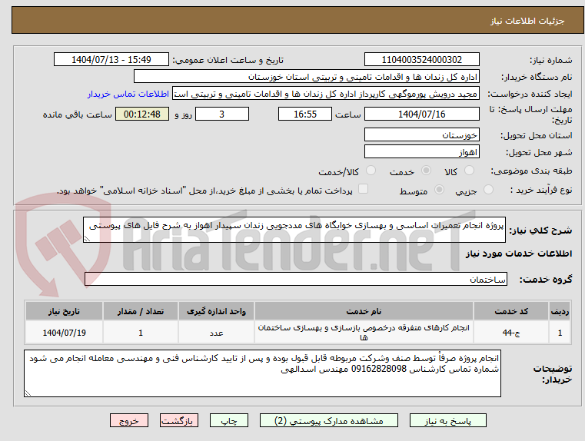Click the deadline date field 1404/07/16
Viewport: 585px width, 441px height.
tap(421, 114)
